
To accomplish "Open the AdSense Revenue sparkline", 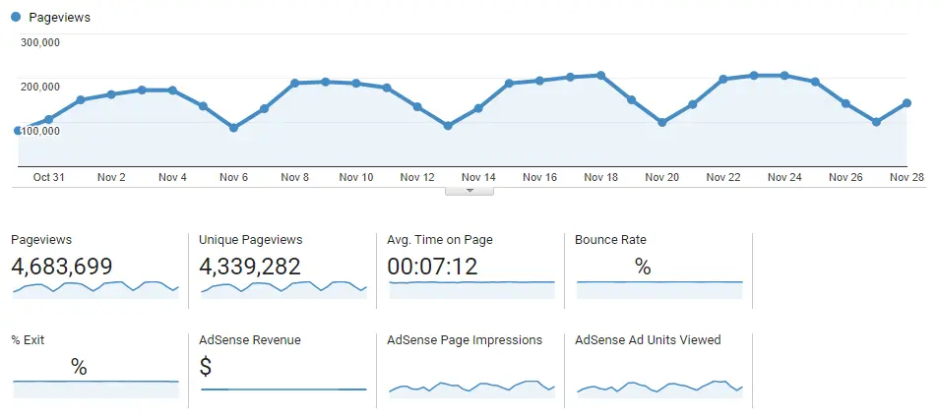I will [x=283, y=389].
